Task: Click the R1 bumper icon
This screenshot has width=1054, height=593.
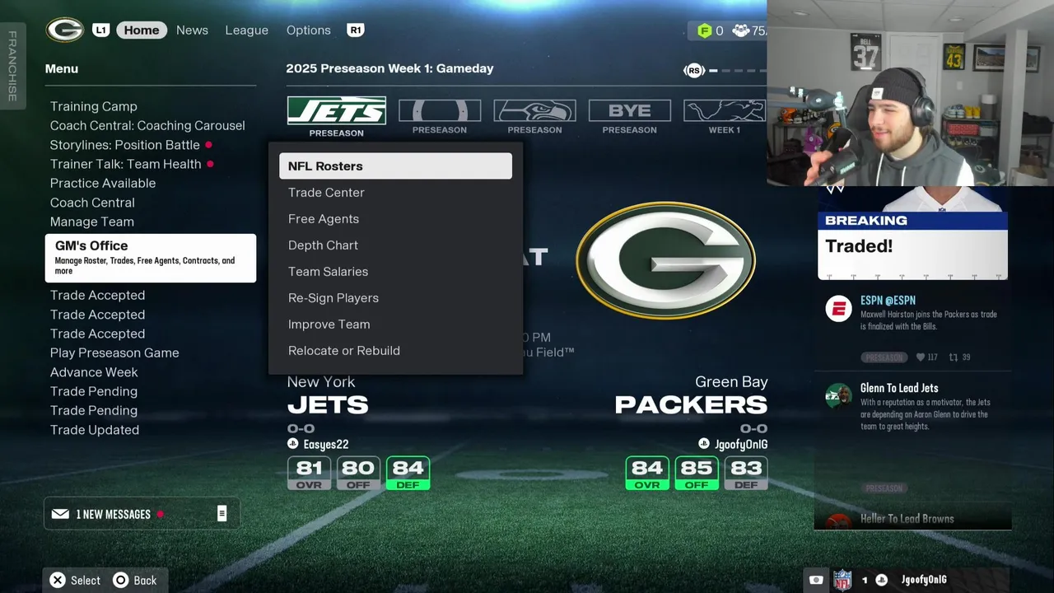Action: 356,30
